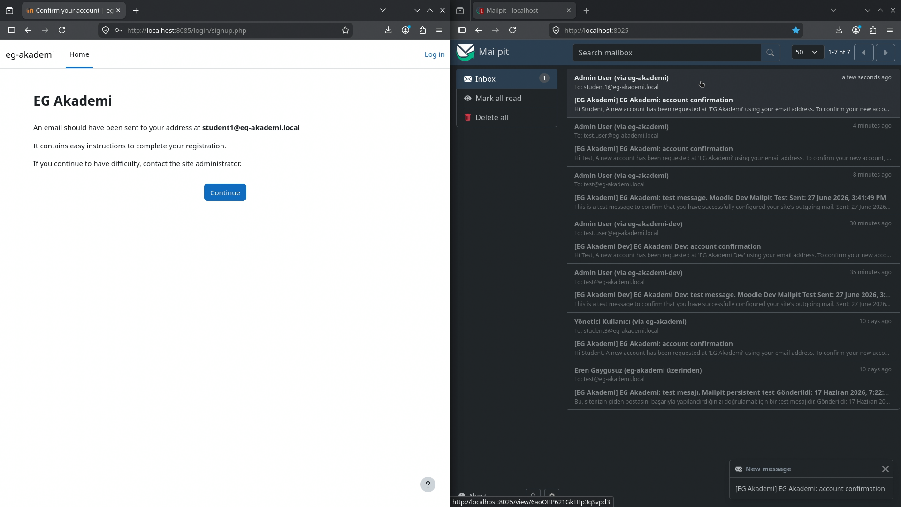Open Eren Gaygusuz test mesajı email
Screen dimensions: 901x507
[733, 385]
